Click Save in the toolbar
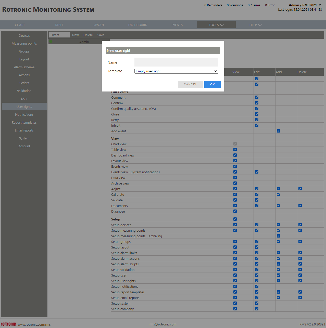This screenshot has width=326, height=328. pyautogui.click(x=101, y=35)
